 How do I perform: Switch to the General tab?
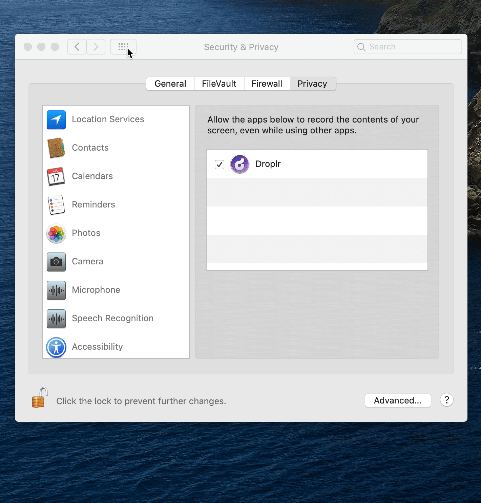tap(170, 84)
